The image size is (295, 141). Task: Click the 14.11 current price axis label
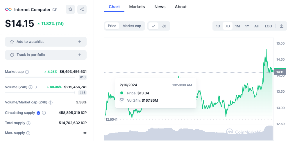(280, 72)
